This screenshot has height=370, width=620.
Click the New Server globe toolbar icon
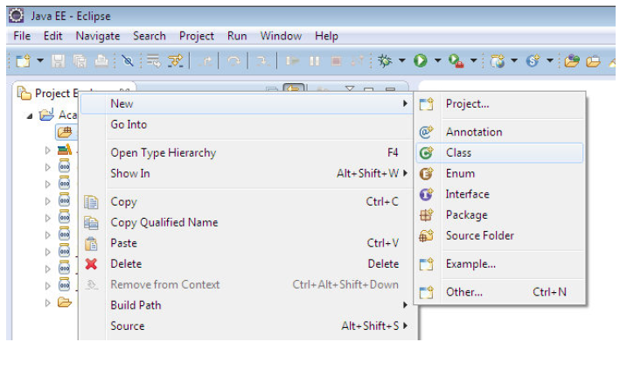pos(497,61)
